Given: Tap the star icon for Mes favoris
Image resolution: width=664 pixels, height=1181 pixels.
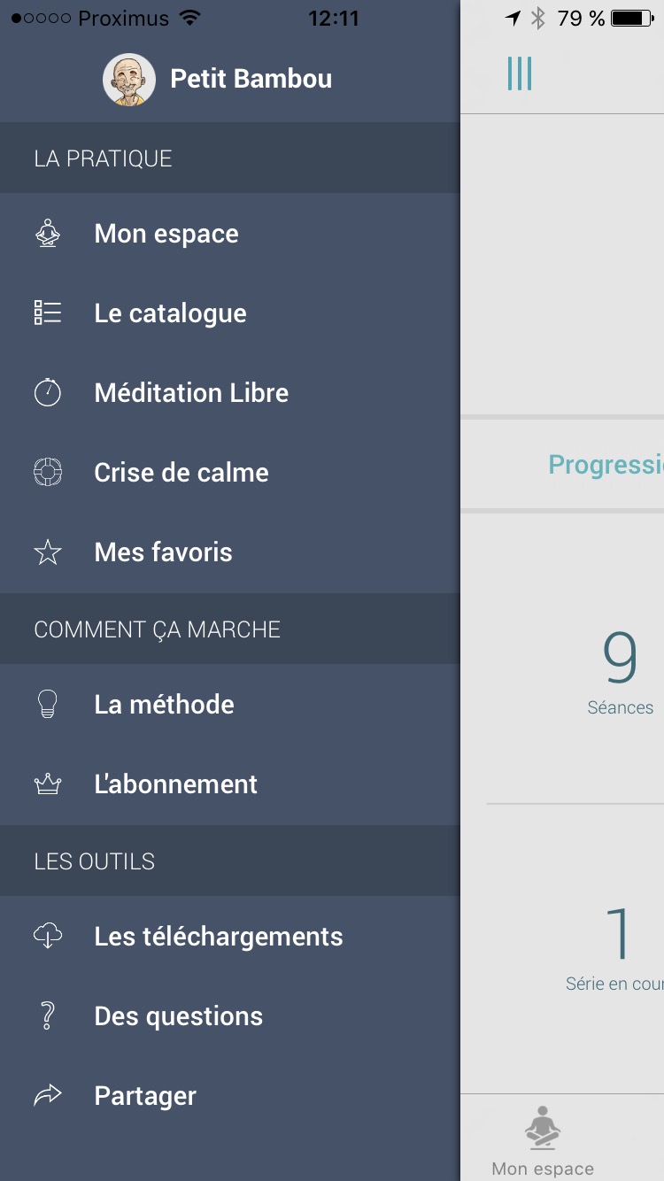Looking at the screenshot, I should 48,552.
